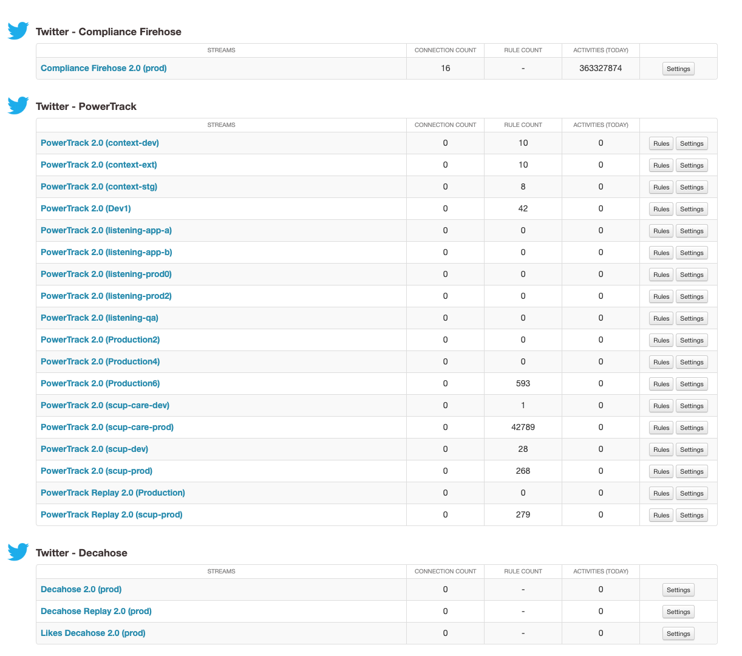Open Settings for PowerTrack 2.0 (listening-app-a)
The width and height of the screenshot is (742, 656).
click(692, 231)
